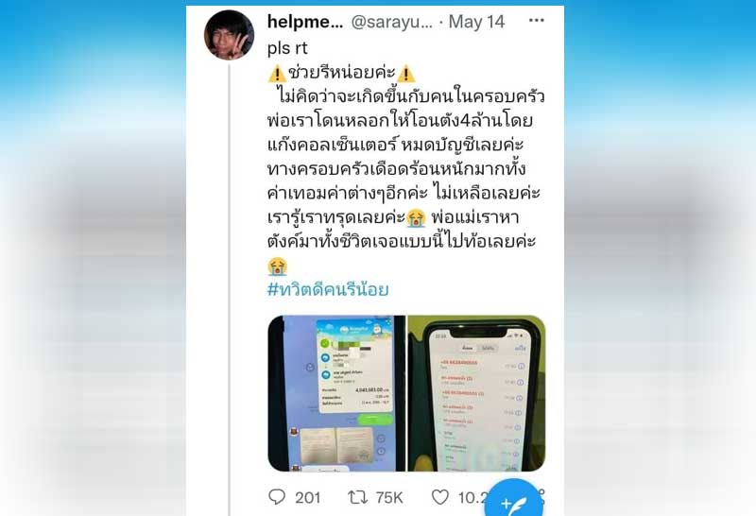This screenshot has height=516, width=756.
Task: Open the May 14 timestamp link
Action: coord(476,22)
